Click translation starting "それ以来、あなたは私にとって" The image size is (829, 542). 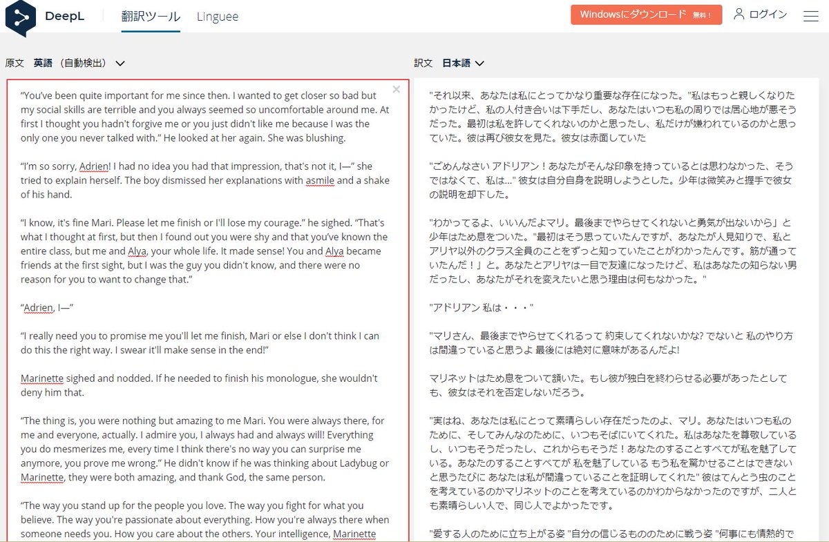pyautogui.click(x=612, y=117)
